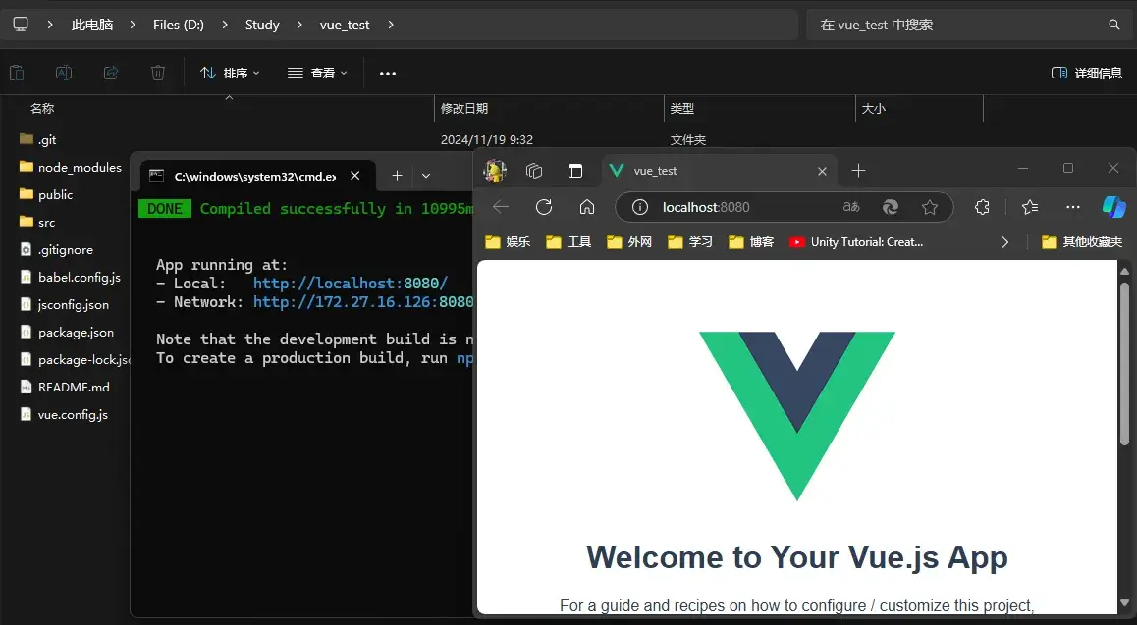Open the Copilot sidebar icon

[x=1113, y=207]
